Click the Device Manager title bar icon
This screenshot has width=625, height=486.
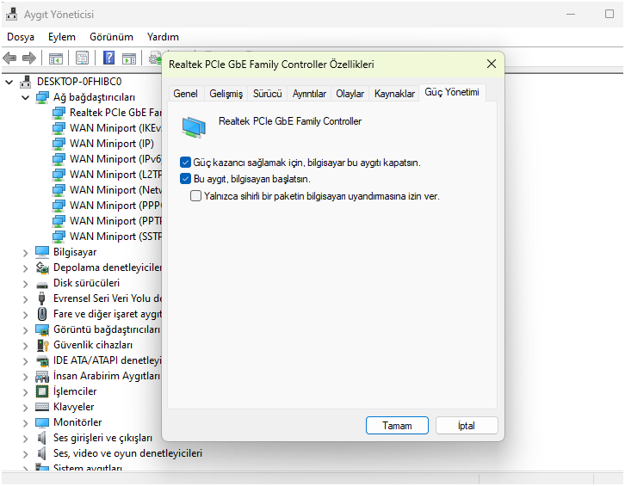(x=11, y=14)
